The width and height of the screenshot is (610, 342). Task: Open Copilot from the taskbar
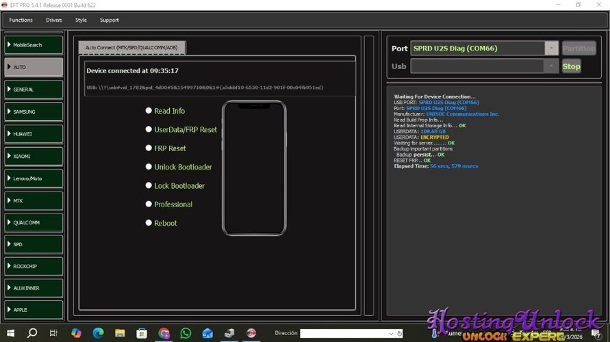(76, 333)
